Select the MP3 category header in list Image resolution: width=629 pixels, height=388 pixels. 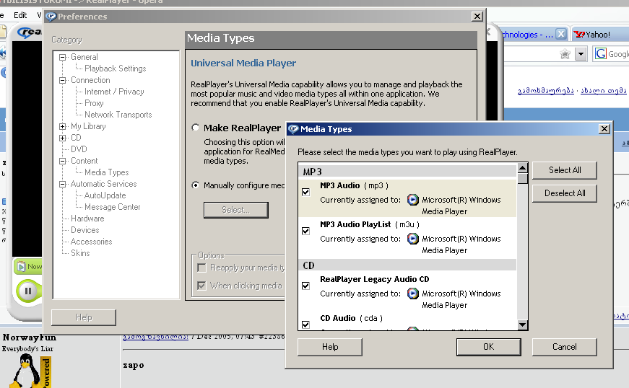tap(407, 172)
